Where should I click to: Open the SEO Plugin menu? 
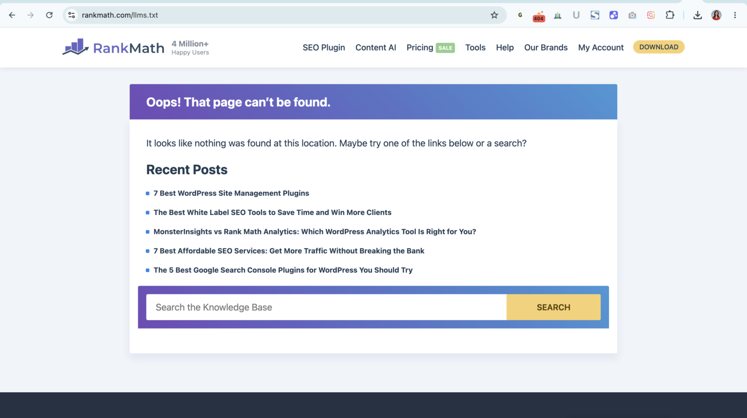[324, 47]
